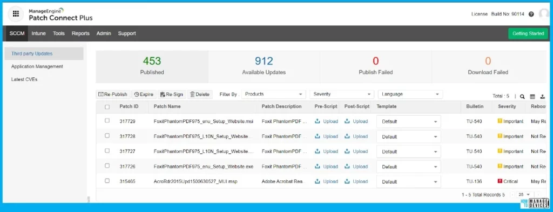Click the Delete button
Screen dimensions: 553x212
pos(200,94)
